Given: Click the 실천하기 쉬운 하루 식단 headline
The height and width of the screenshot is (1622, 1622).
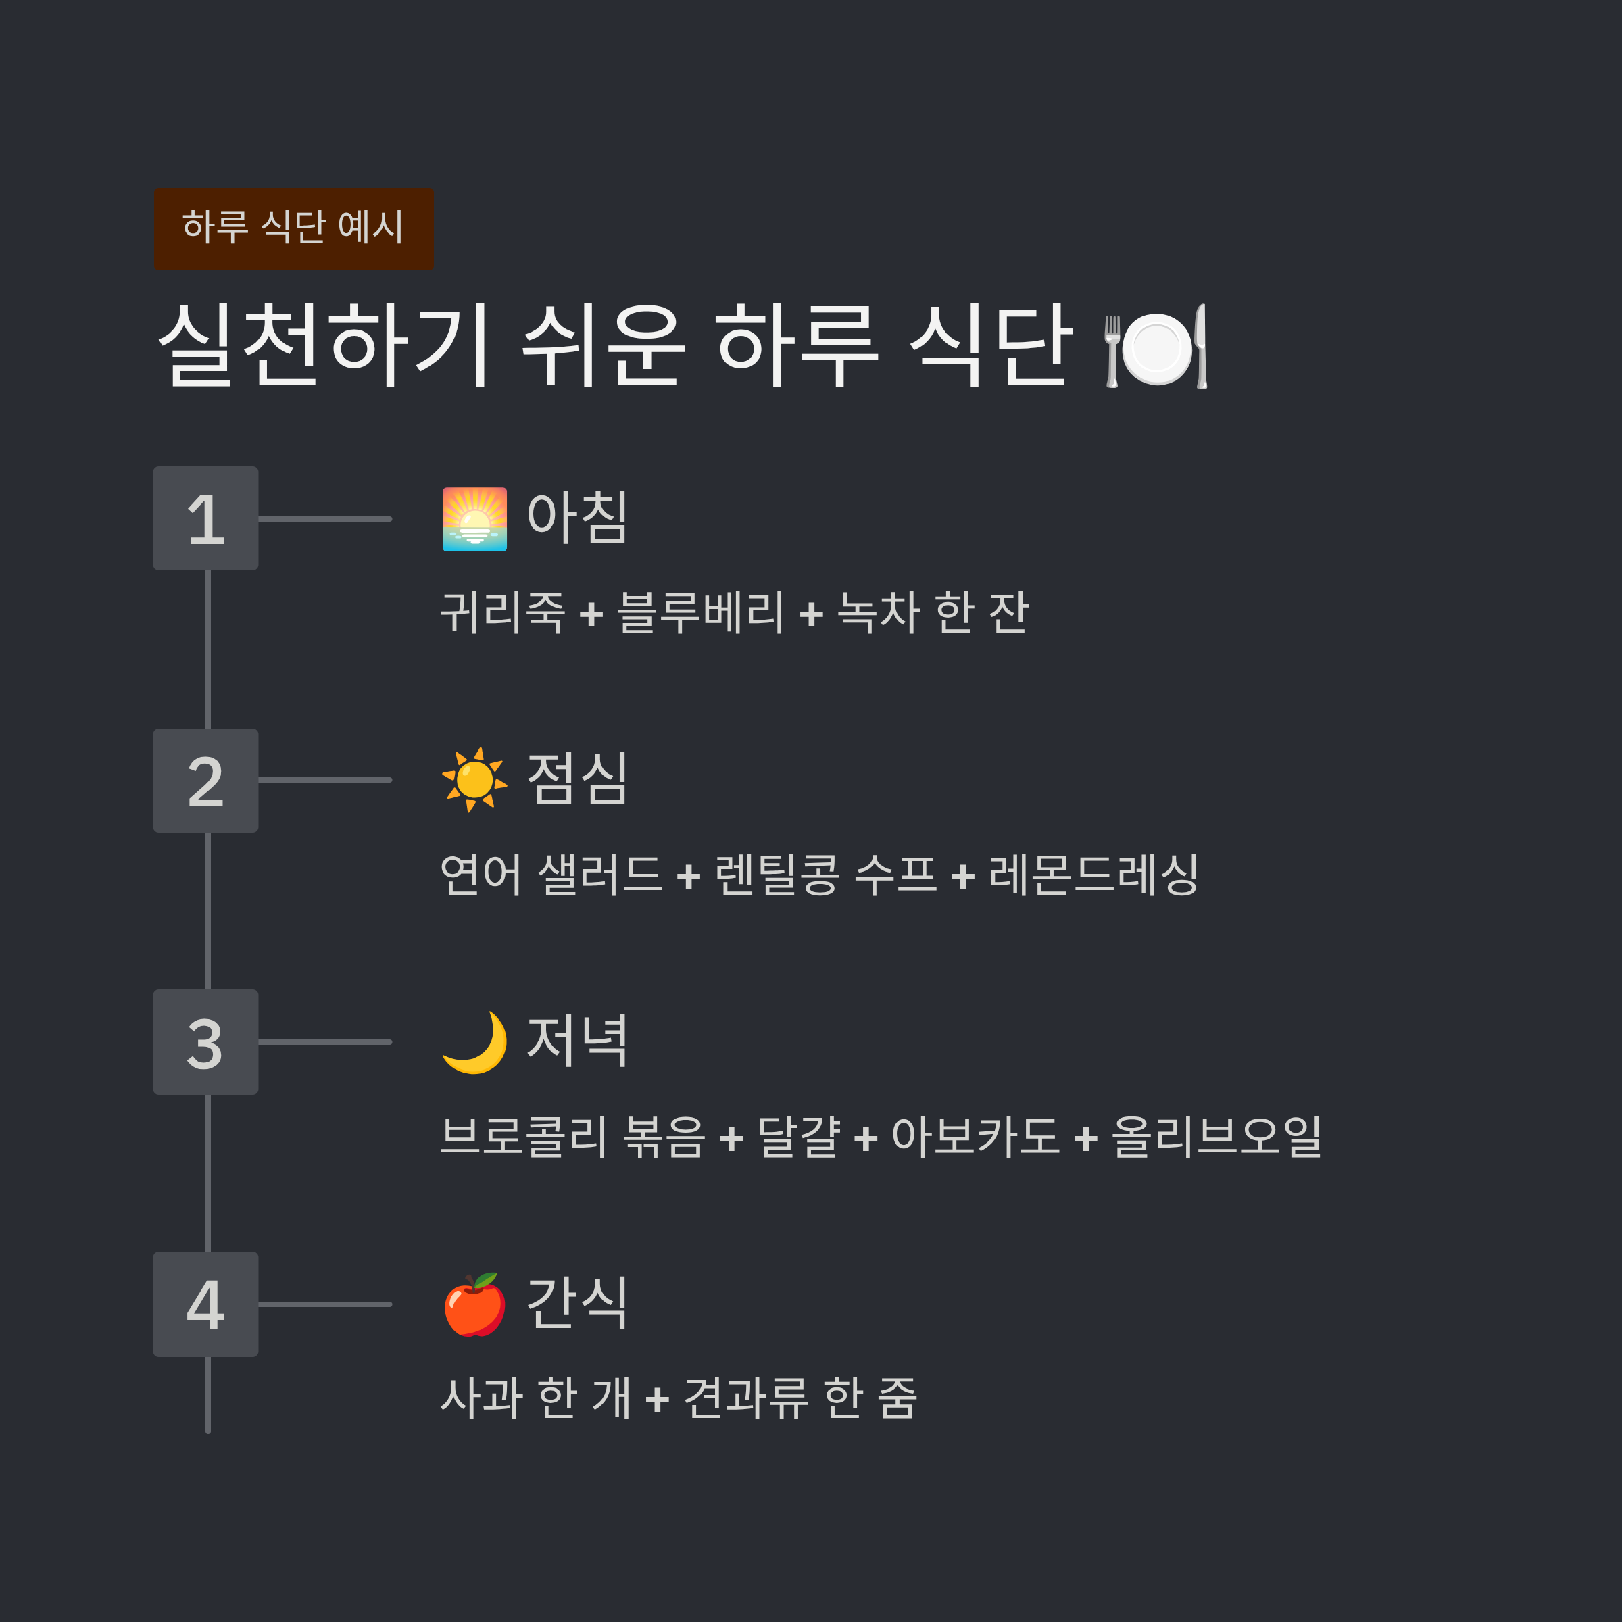Looking at the screenshot, I should point(682,346).
